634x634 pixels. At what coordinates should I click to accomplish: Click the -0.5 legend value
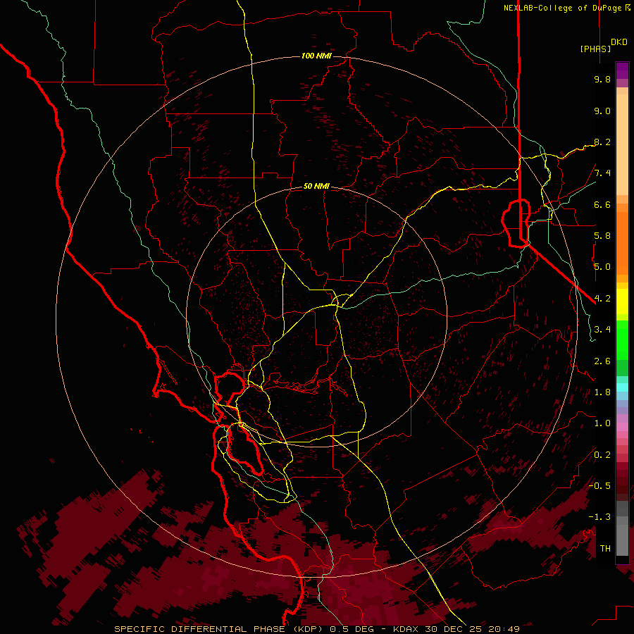pyautogui.click(x=599, y=486)
